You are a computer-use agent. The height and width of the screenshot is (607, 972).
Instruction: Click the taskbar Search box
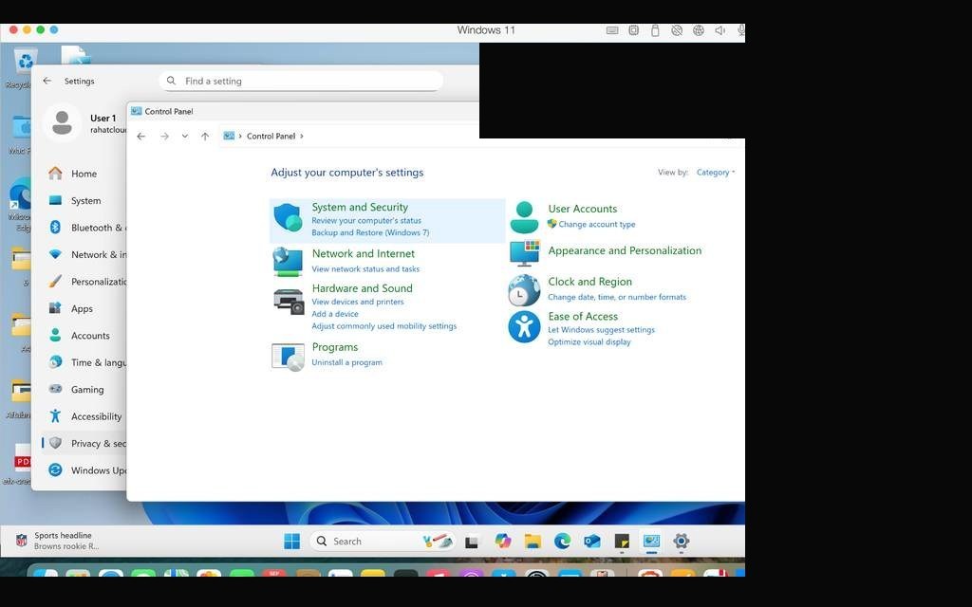click(x=382, y=541)
